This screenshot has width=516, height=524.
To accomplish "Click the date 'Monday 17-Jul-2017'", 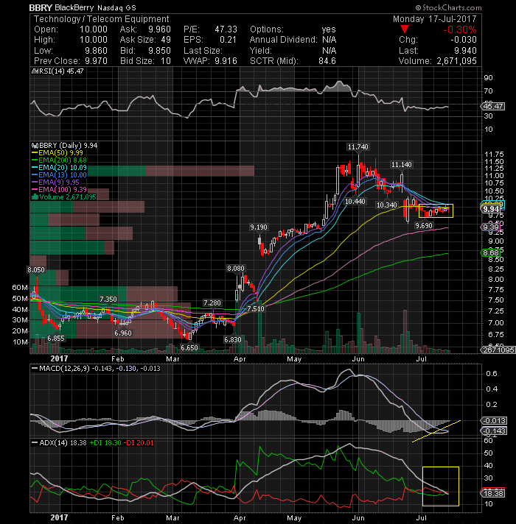I will pos(434,19).
